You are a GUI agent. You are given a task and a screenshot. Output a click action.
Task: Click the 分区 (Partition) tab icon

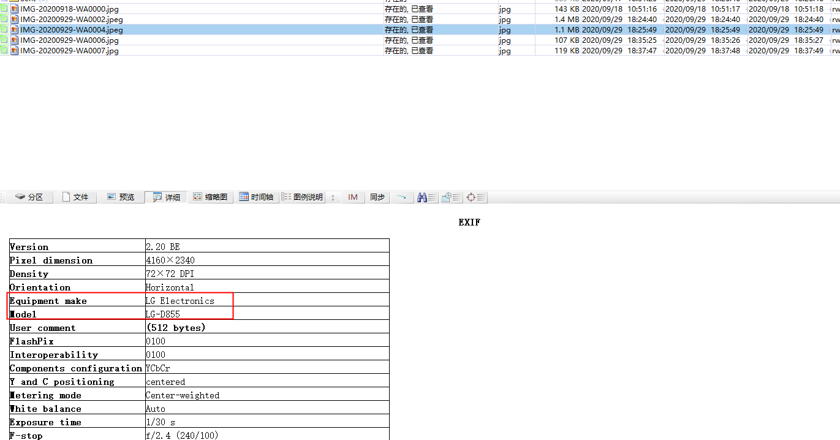[21, 197]
